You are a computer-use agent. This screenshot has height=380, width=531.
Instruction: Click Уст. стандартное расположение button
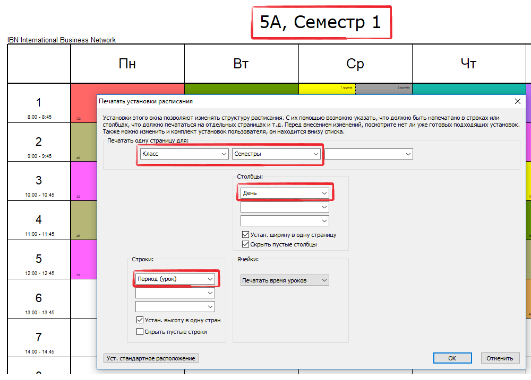click(151, 358)
